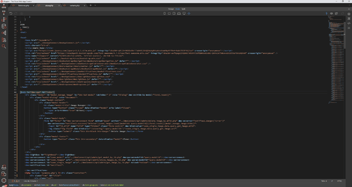Switch to the variants.php tab
Viewport: 352px width, 187px height.
[x=75, y=6]
